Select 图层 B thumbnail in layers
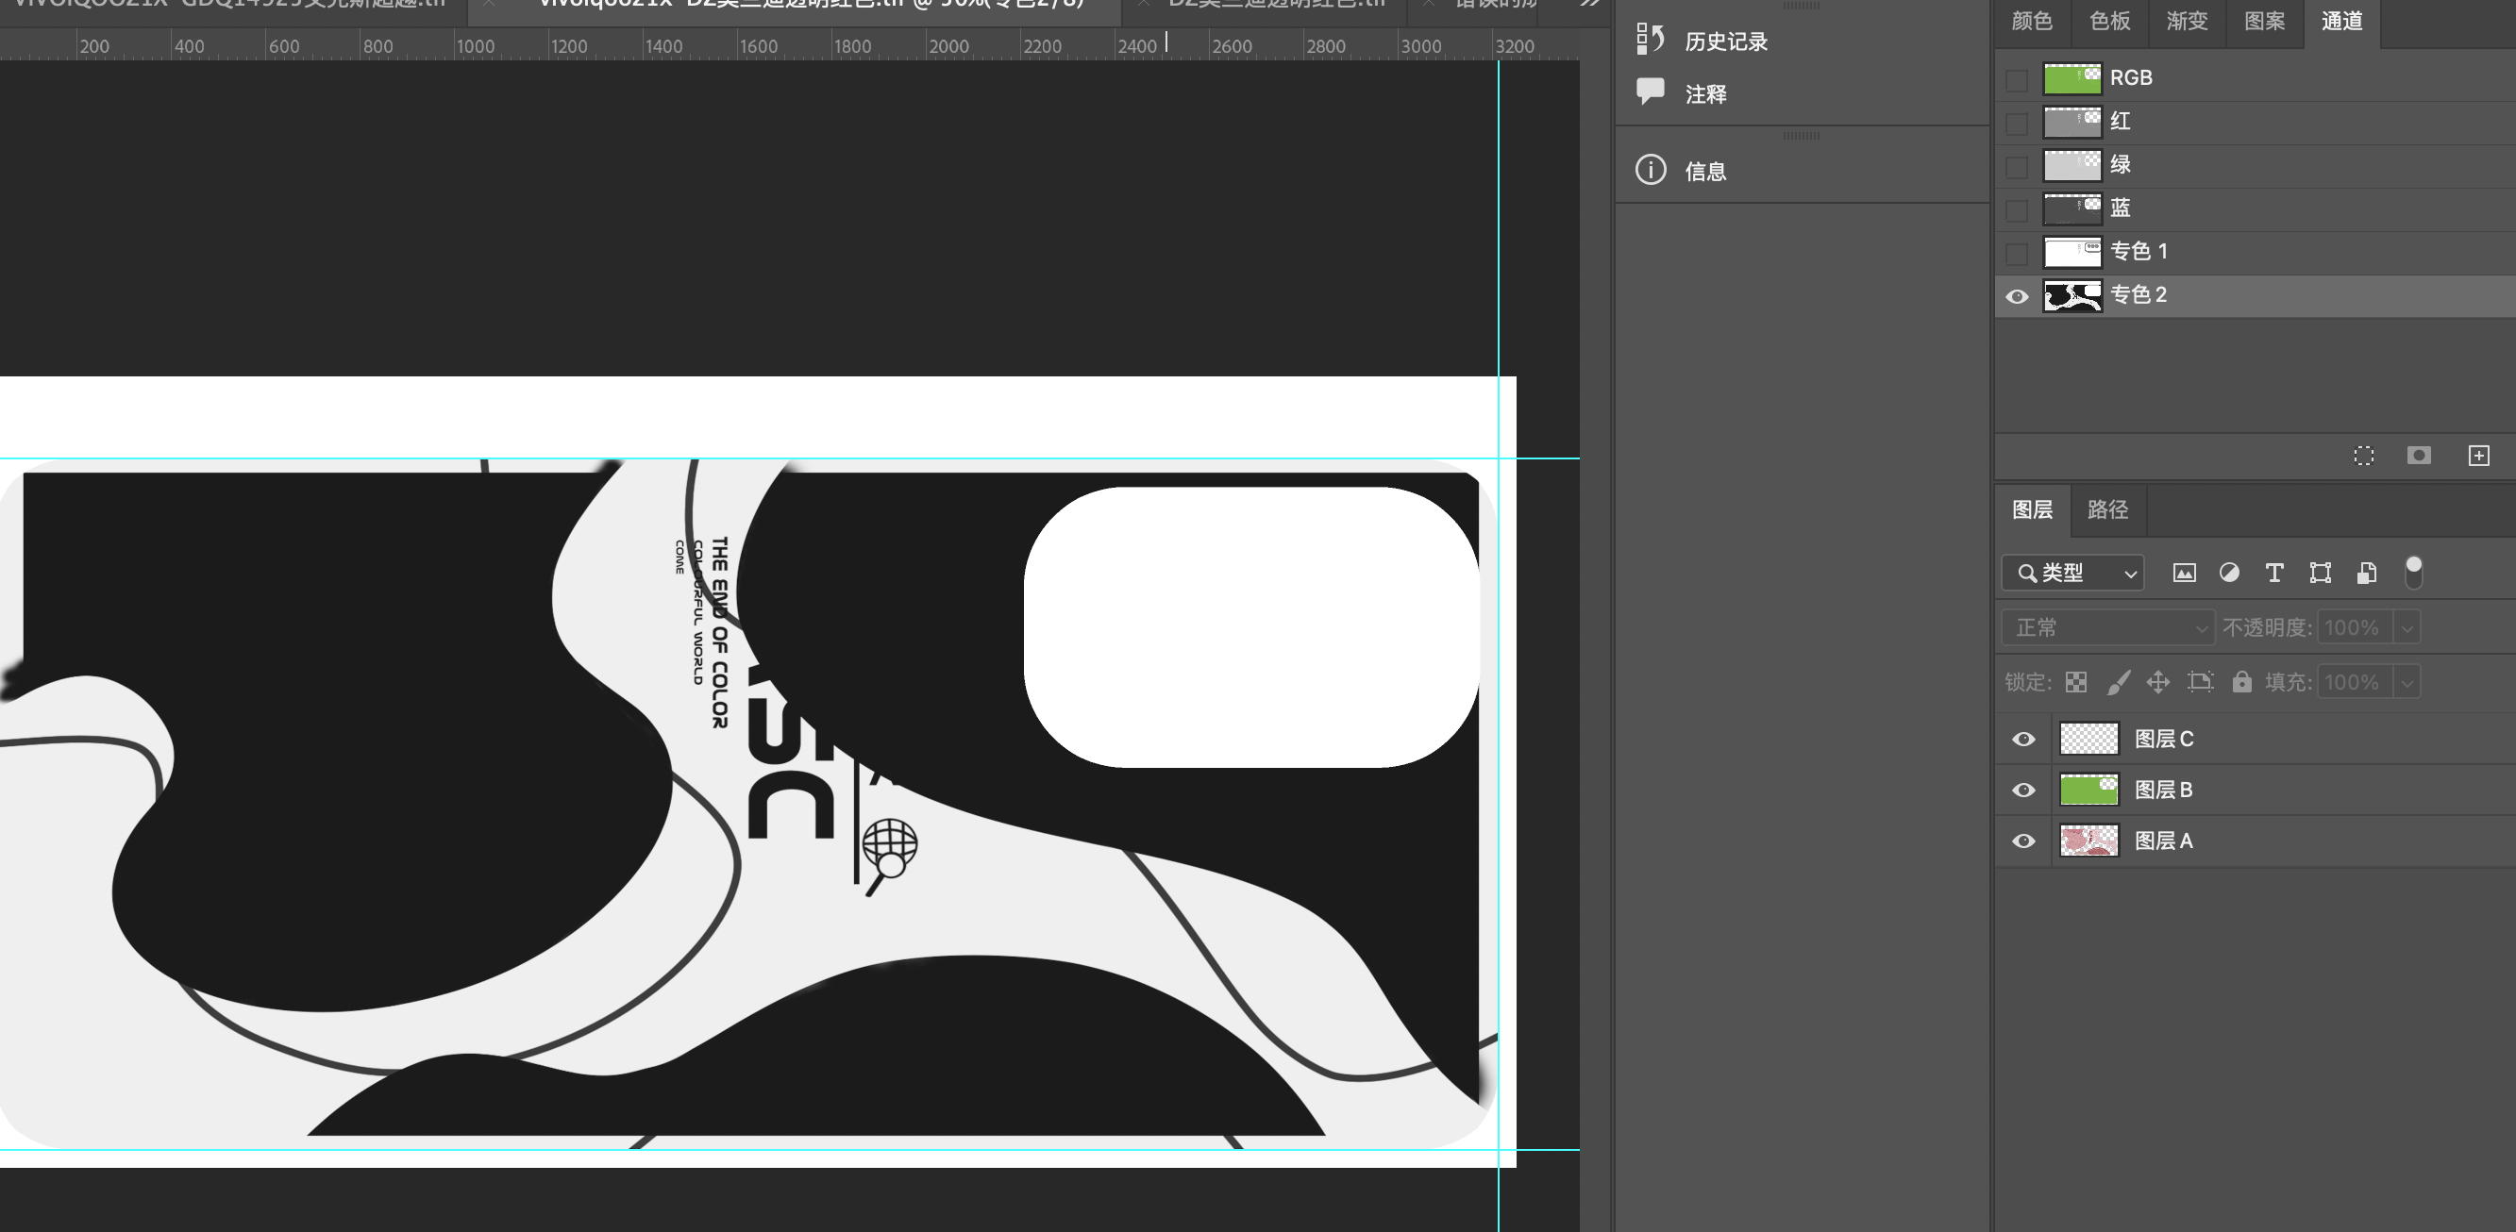This screenshot has height=1232, width=2516. point(2088,790)
